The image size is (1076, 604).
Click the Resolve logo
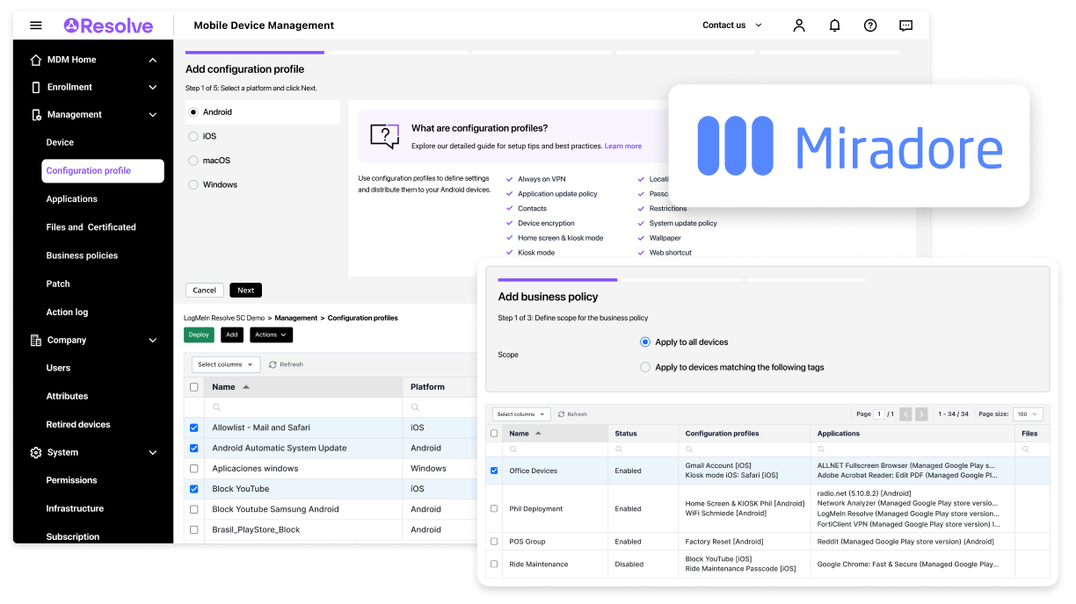click(x=107, y=25)
